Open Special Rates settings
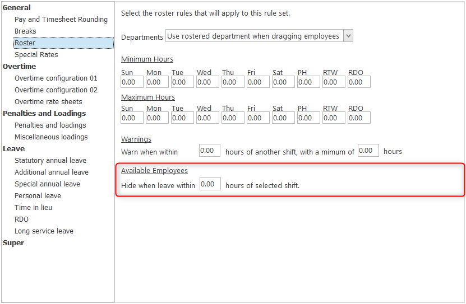The width and height of the screenshot is (466, 304). 36,54
